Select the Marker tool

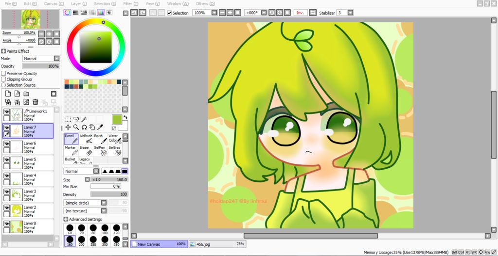[71, 151]
